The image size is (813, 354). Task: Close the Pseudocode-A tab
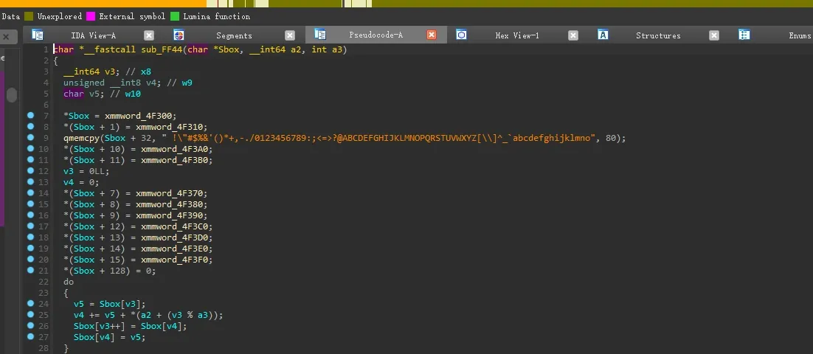(432, 35)
